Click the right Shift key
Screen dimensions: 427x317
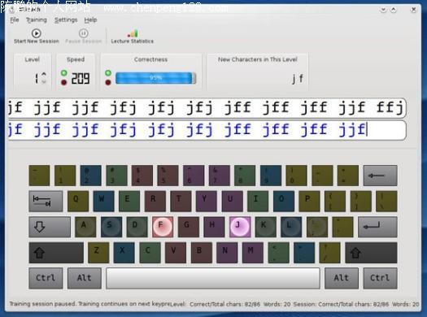pos(371,253)
